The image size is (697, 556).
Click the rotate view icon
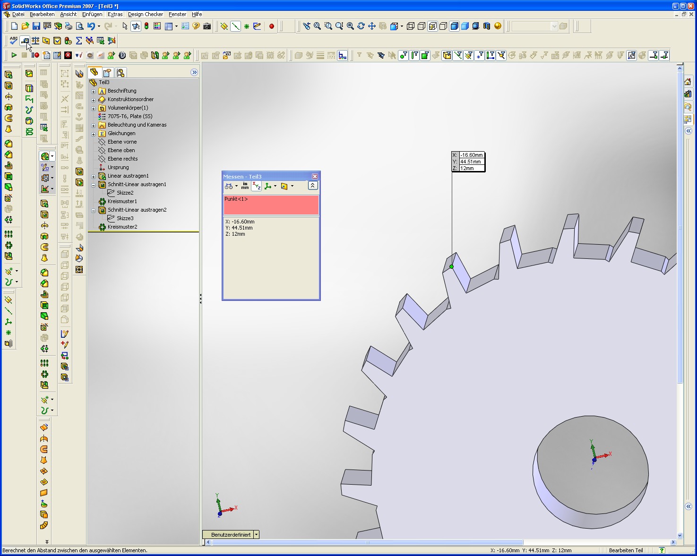361,26
